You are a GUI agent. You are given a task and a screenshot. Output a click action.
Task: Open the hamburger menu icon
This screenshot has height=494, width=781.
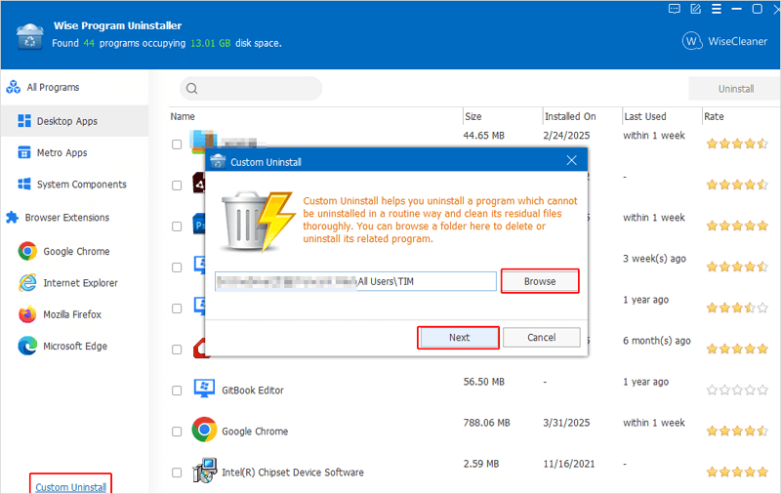coord(717,9)
